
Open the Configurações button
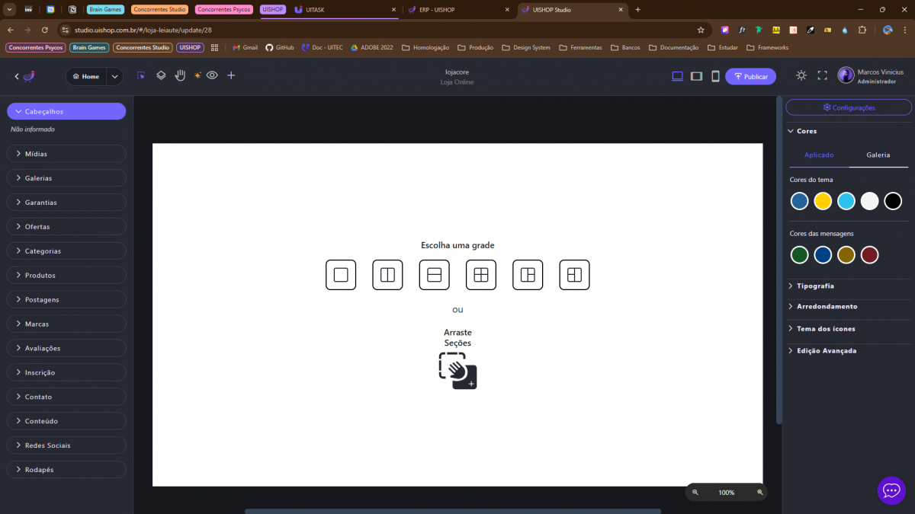coord(849,107)
